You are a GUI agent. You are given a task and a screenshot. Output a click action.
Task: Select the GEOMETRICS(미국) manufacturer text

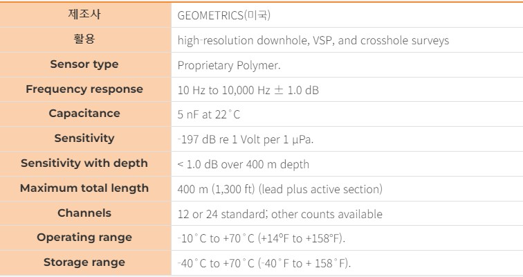pos(224,15)
